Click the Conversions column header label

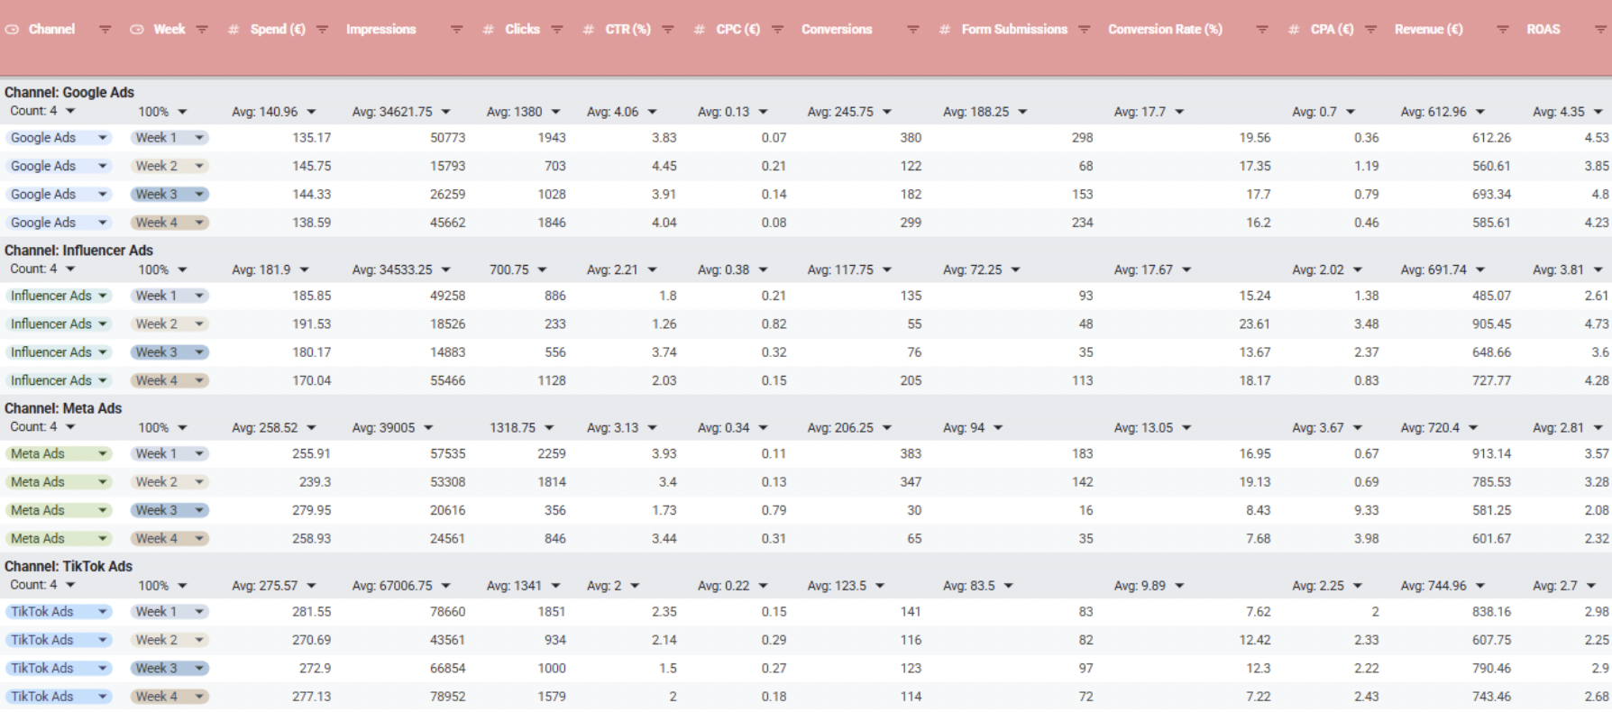(x=837, y=30)
